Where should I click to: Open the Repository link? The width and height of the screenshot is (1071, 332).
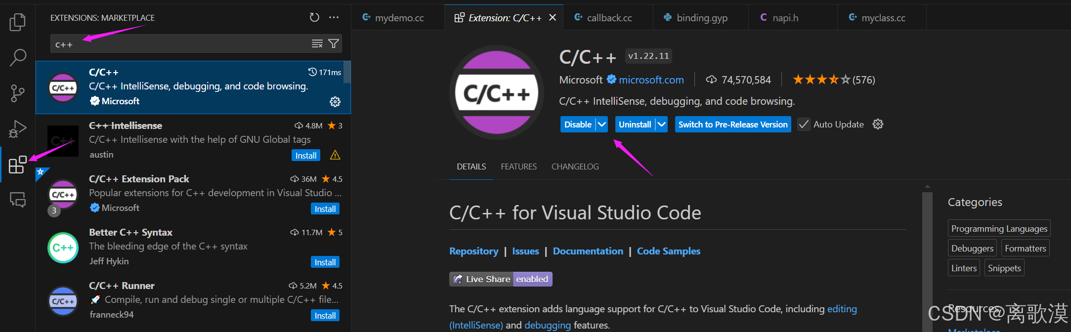click(473, 251)
